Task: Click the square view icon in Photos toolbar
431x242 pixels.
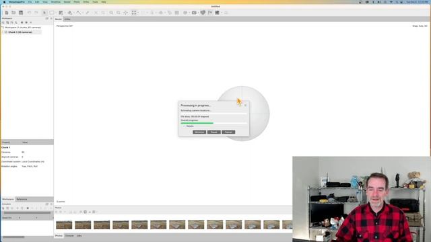Action: coord(86,212)
